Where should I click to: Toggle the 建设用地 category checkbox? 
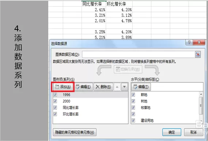[x=133, y=120]
